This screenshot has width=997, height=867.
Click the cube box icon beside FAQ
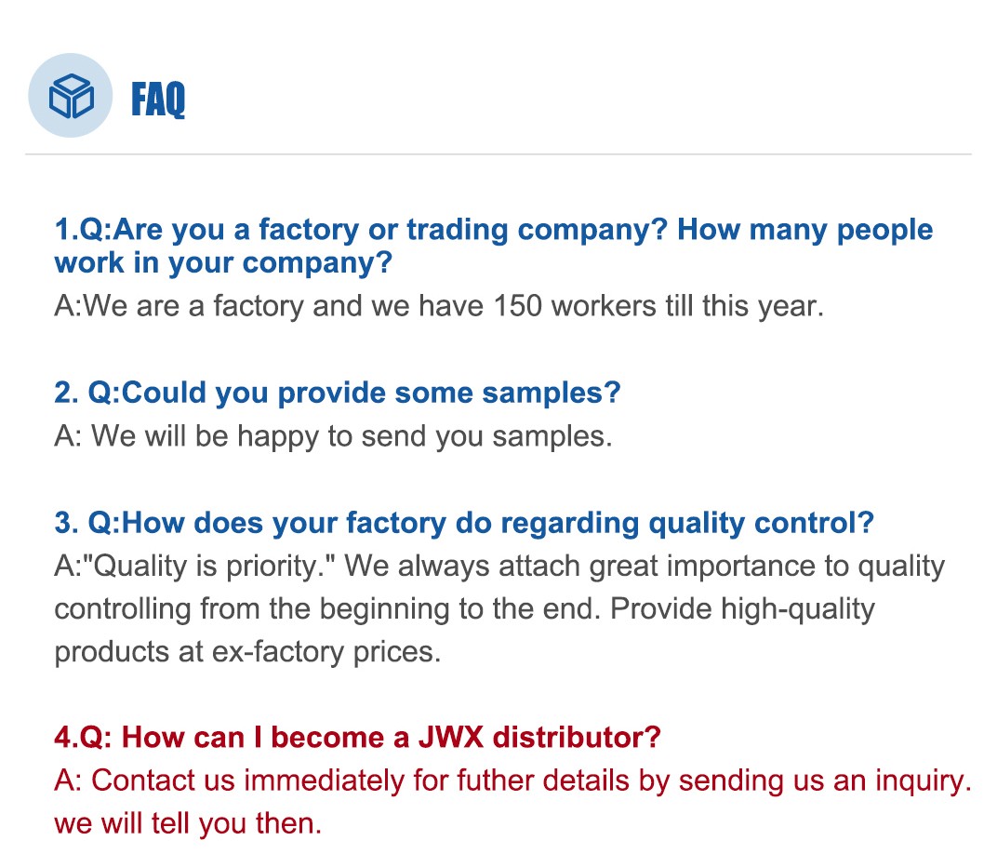click(x=71, y=96)
